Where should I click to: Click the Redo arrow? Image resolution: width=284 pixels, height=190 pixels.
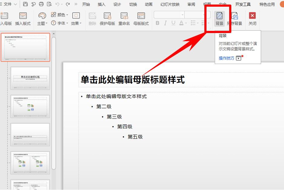[x=68, y=4]
